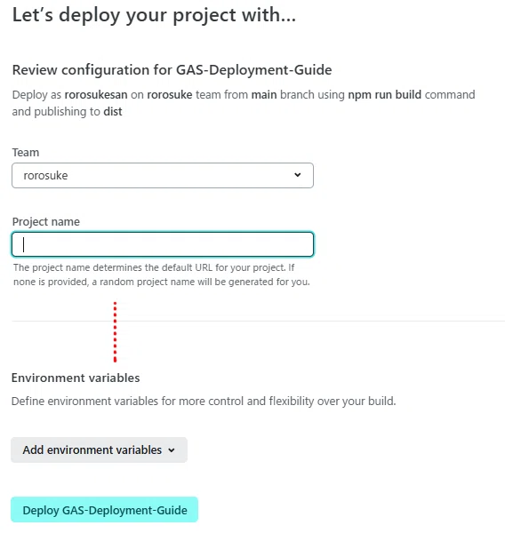505x533 pixels.
Task: Click the horizontal divider above Environment variables
Action: tap(259, 321)
